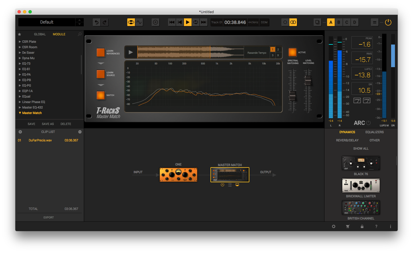
Task: Toggle loop playback
Action: tap(196, 22)
